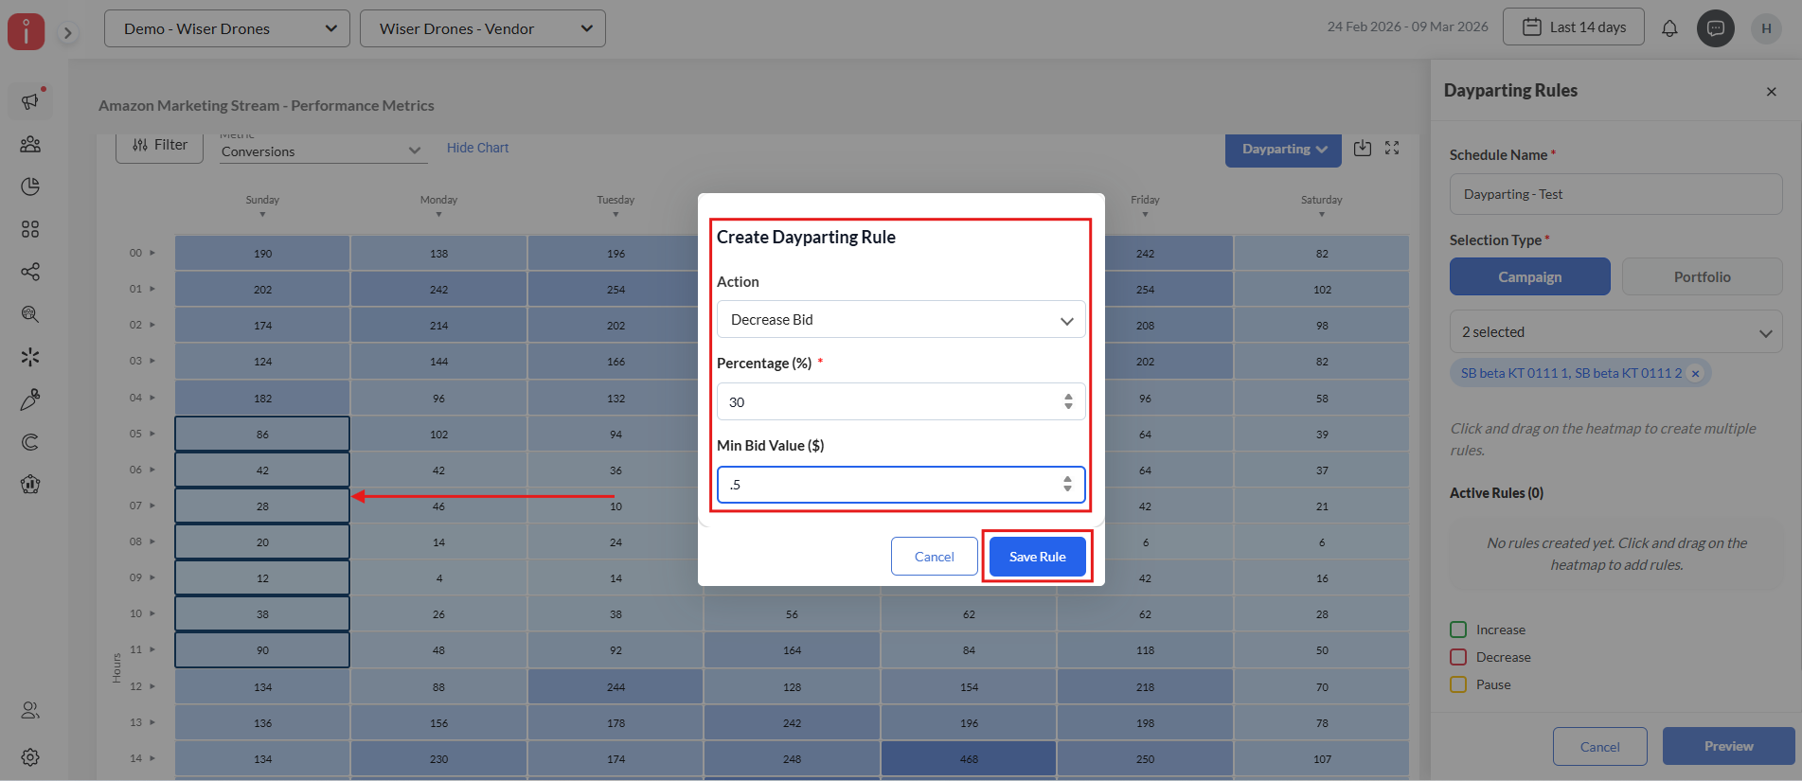Expand chart to fullscreen

[1391, 148]
